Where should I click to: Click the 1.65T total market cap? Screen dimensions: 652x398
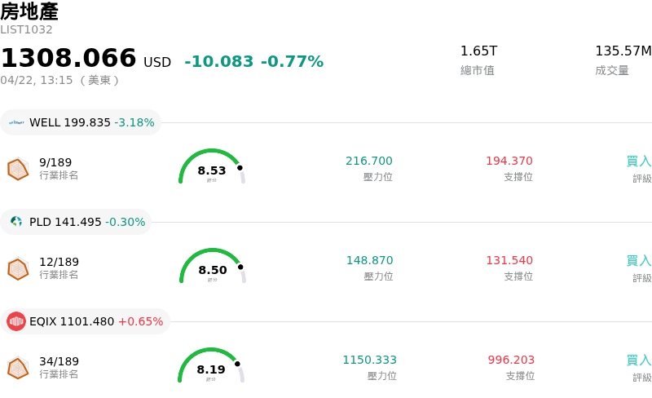pos(478,51)
